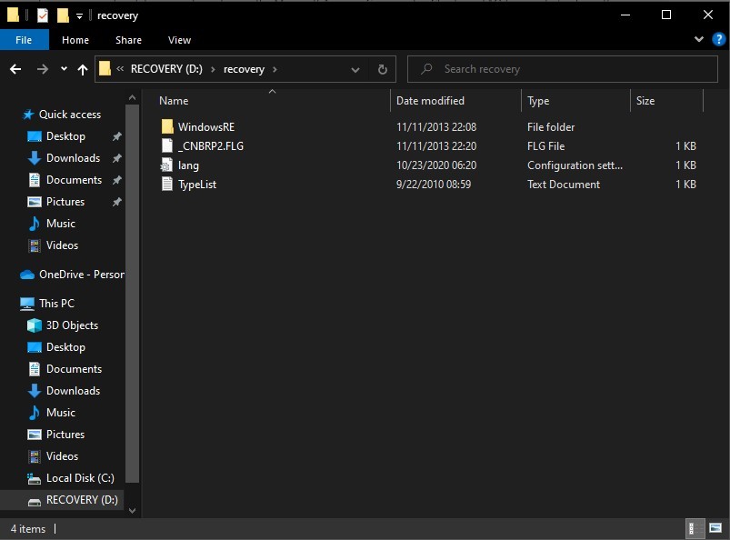The width and height of the screenshot is (730, 540).
Task: Select the WindowsRE folder
Action: [x=206, y=127]
